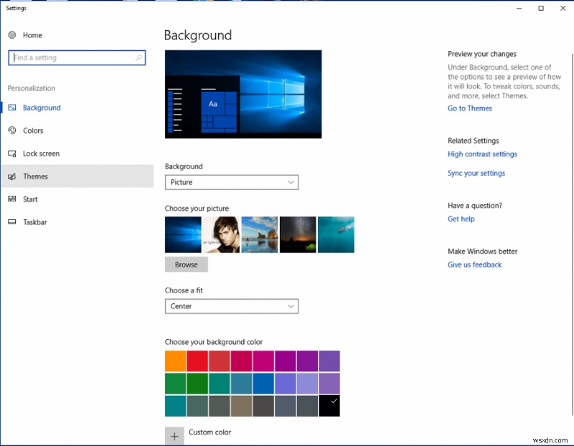Open High contrast settings link
This screenshot has width=574, height=446.
(x=482, y=153)
